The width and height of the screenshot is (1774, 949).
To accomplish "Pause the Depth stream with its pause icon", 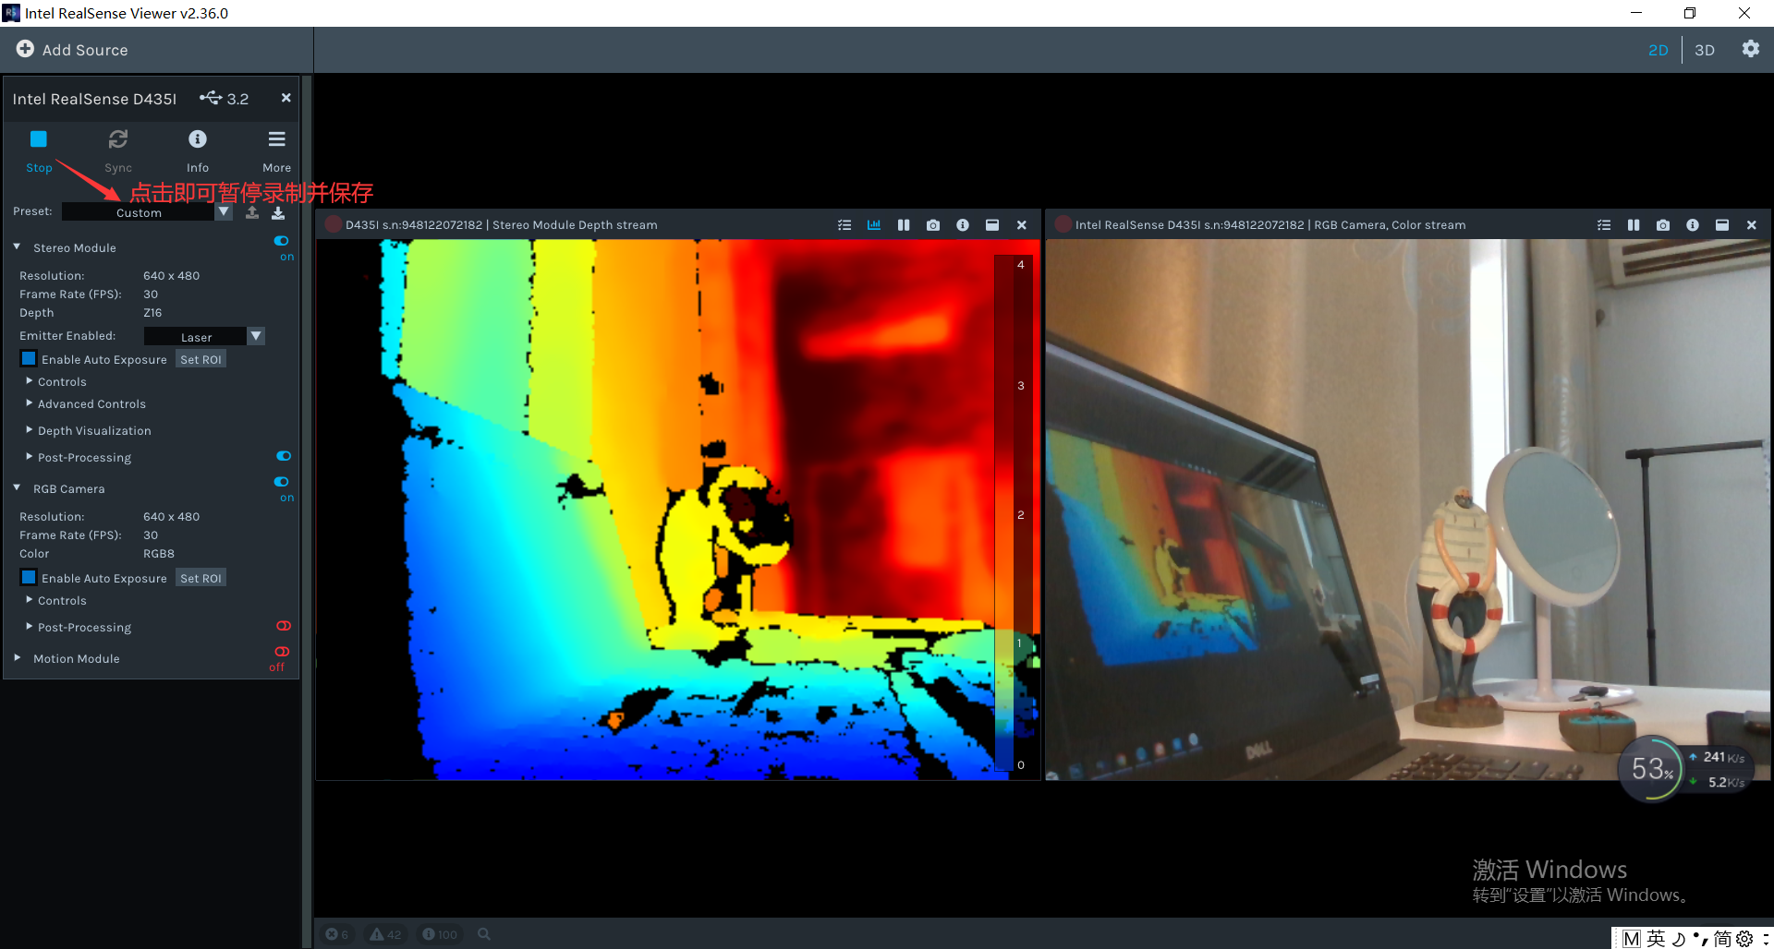I will 904,224.
